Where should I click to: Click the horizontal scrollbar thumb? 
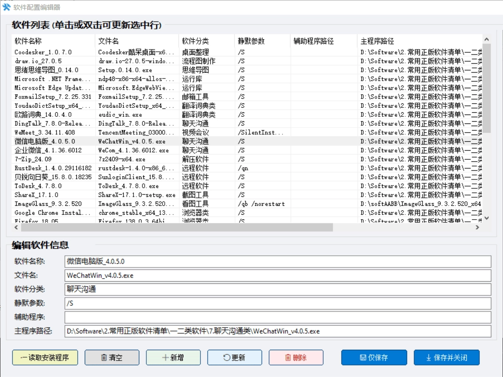pos(177,227)
